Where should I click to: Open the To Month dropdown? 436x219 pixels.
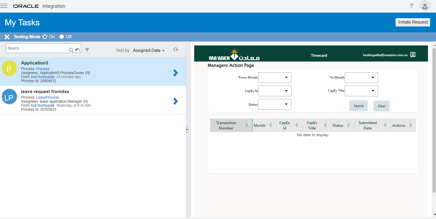tap(361, 78)
